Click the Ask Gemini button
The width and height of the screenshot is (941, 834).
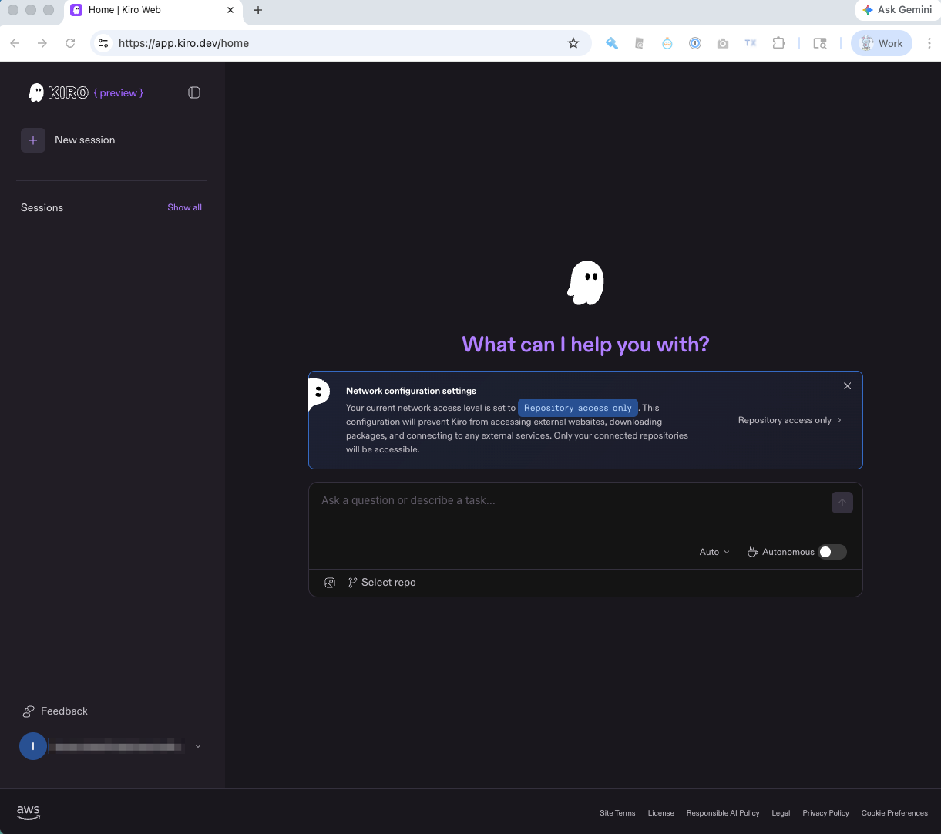[898, 10]
